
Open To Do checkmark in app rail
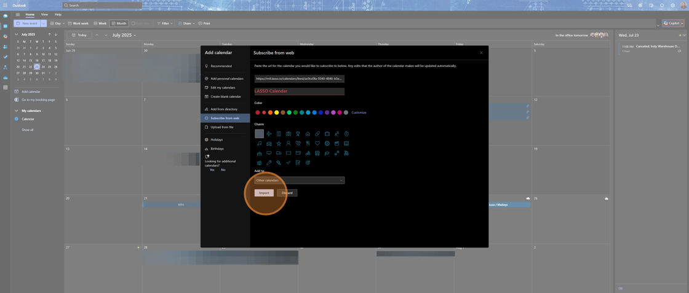(x=6, y=57)
